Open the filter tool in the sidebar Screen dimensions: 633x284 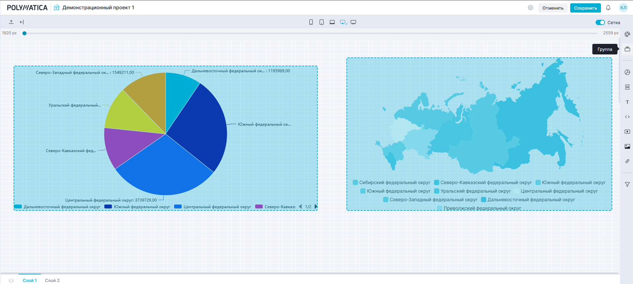(627, 184)
